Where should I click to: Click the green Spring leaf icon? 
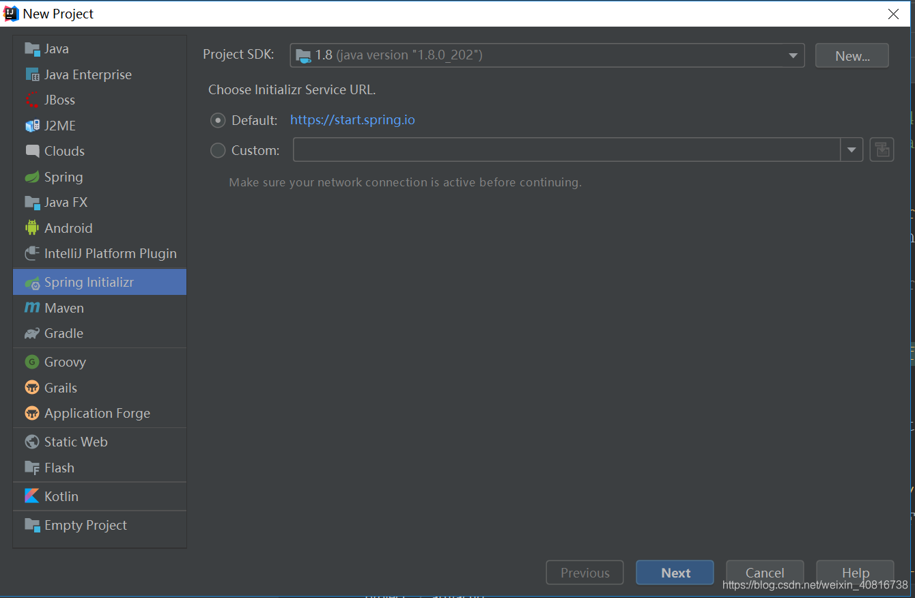tap(32, 177)
